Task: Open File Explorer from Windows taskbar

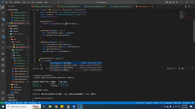Action: pos(50,107)
